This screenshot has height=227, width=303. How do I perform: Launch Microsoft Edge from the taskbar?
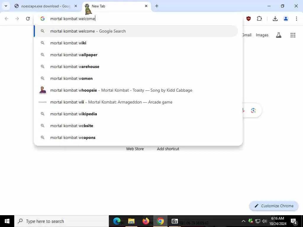point(117,221)
